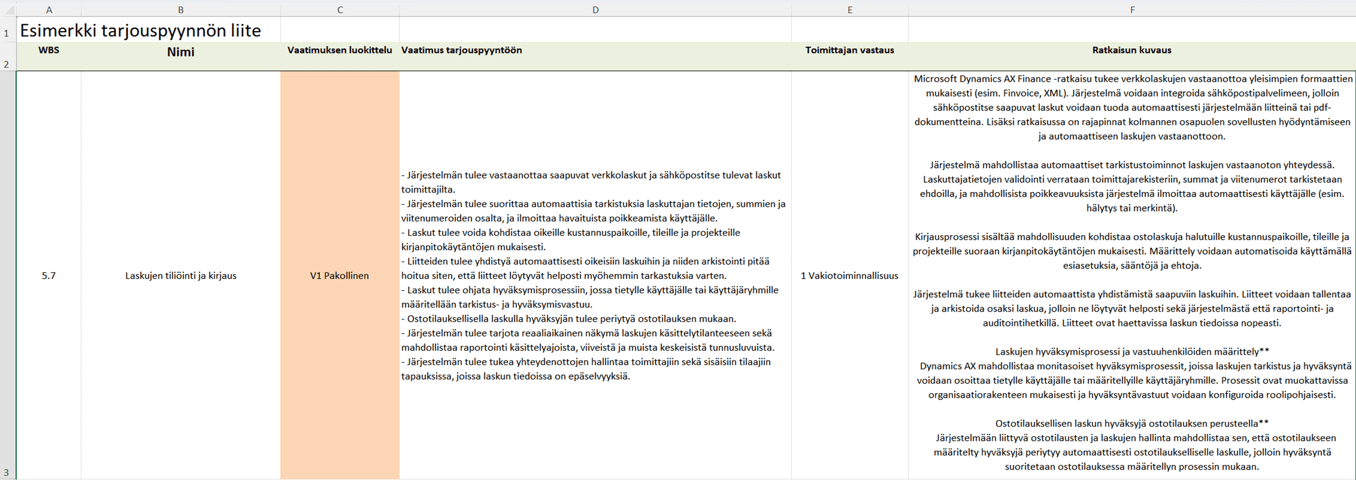
Task: Click the '1 Vakiotoiminnallisuus' cell
Action: click(x=849, y=276)
